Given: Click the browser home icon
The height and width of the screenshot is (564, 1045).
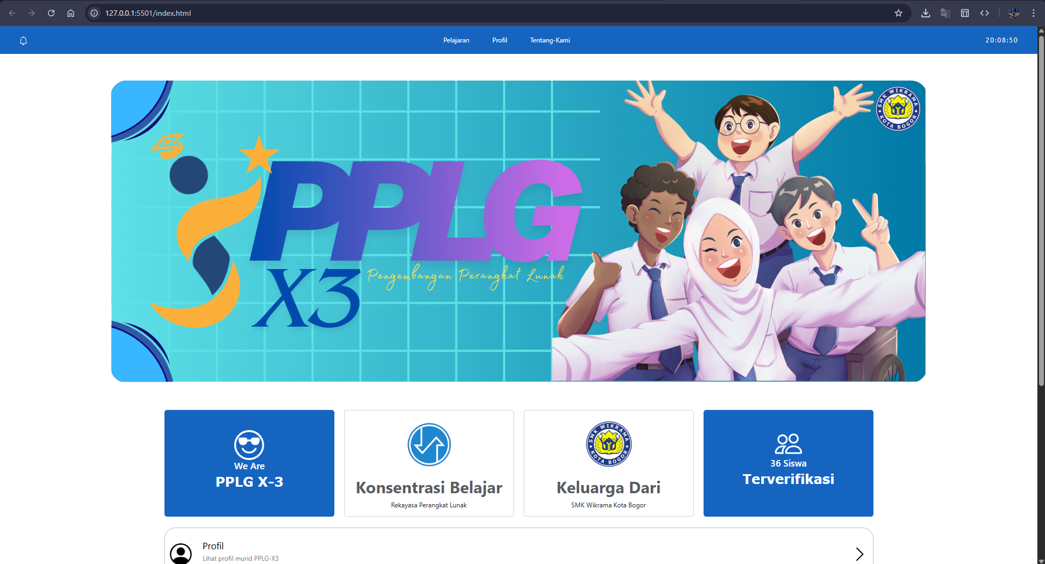Looking at the screenshot, I should 70,13.
